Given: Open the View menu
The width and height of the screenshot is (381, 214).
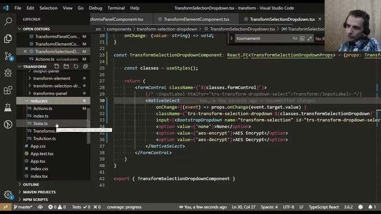Looking at the screenshot, I should pyautogui.click(x=67, y=8).
